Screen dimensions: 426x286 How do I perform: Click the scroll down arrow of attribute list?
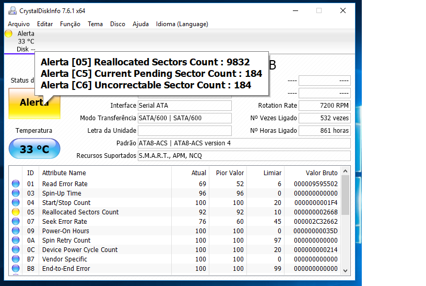(x=345, y=271)
